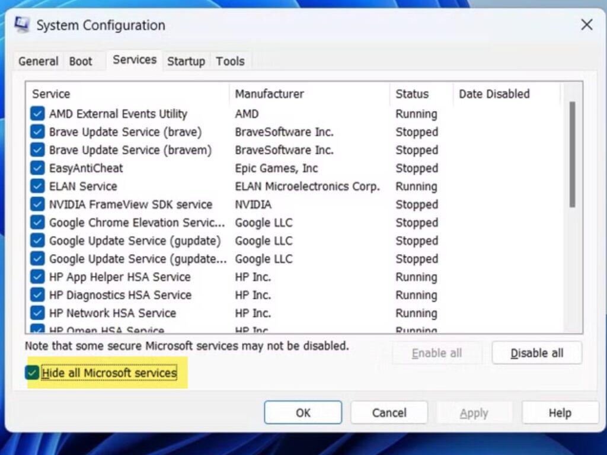Sort by the Manufacturer column header
The width and height of the screenshot is (607, 455).
coord(269,94)
